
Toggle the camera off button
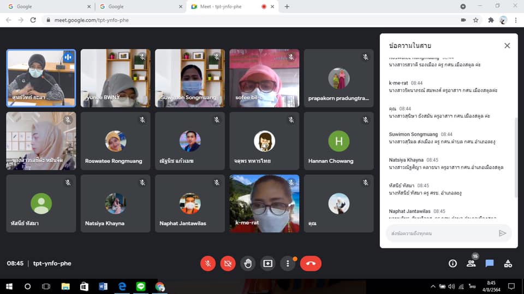point(228,264)
